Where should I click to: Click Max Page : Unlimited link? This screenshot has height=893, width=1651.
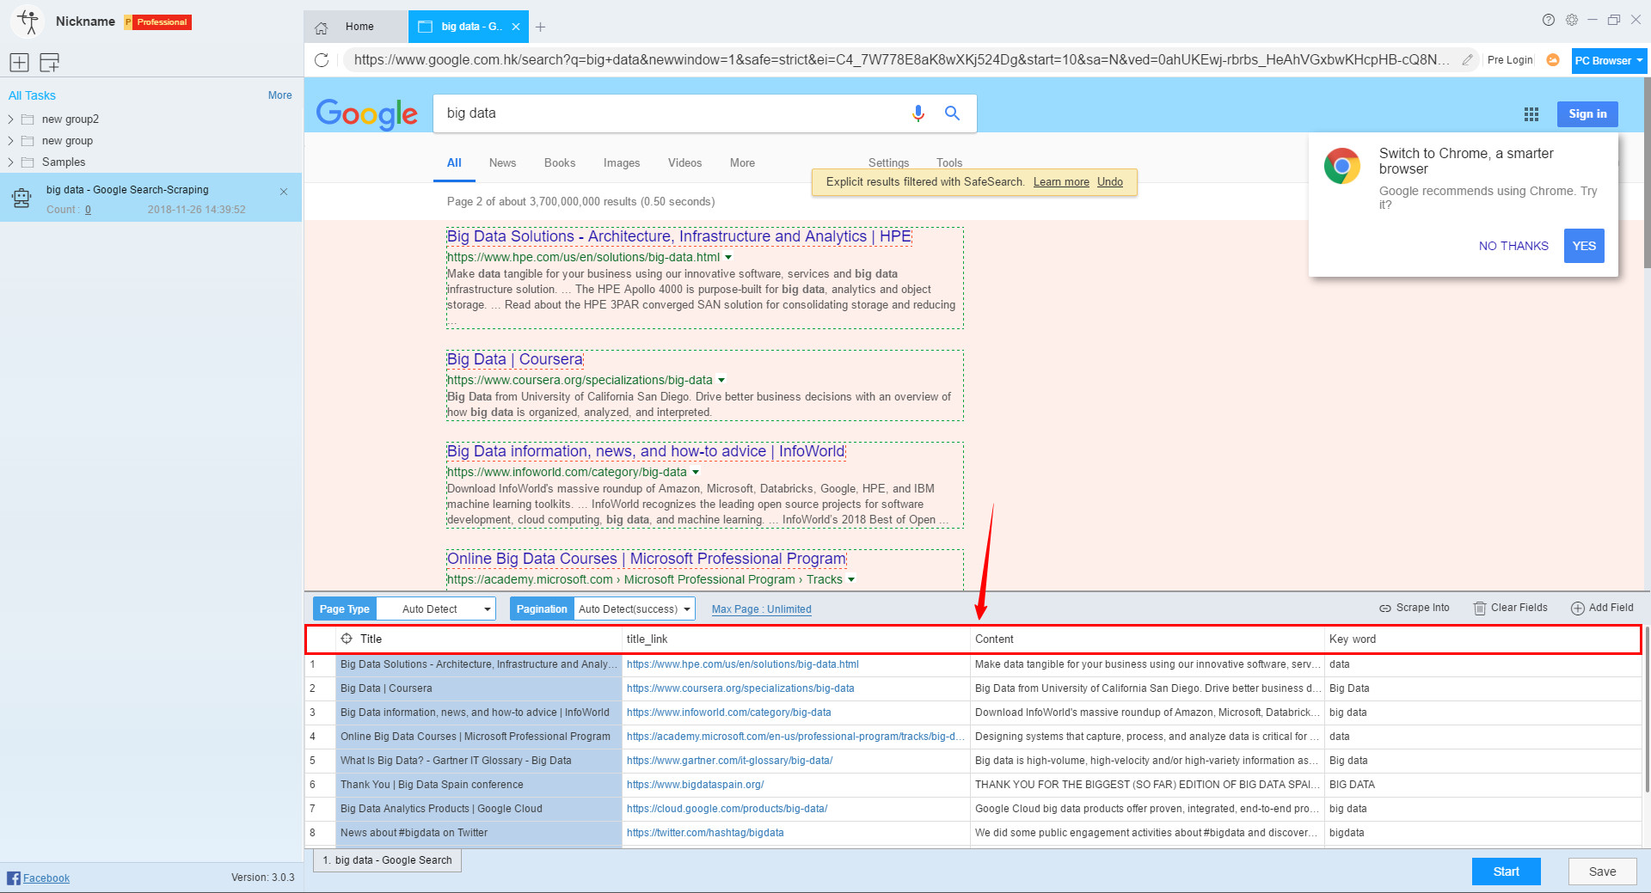(762, 609)
